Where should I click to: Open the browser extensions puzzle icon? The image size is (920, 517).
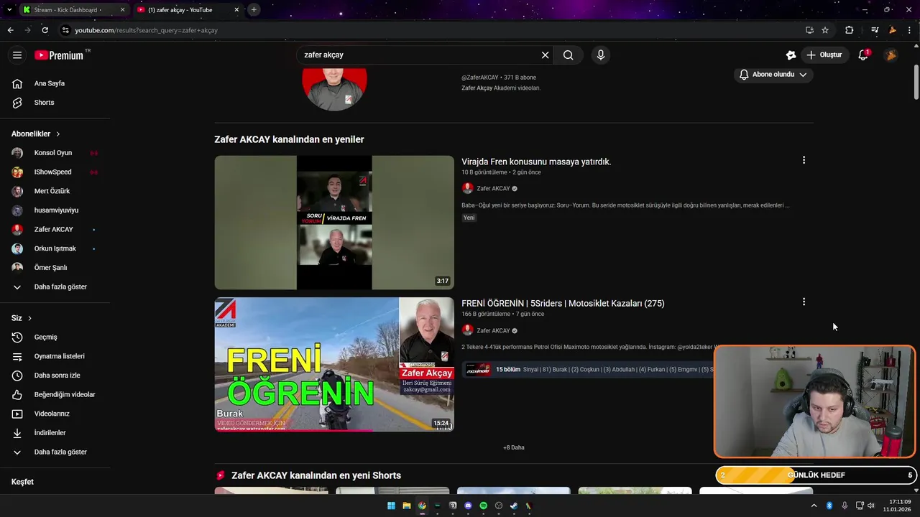pyautogui.click(x=850, y=30)
